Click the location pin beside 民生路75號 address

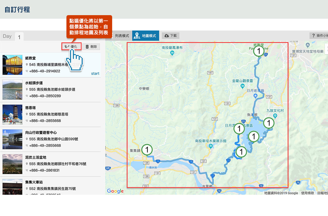point(27,189)
